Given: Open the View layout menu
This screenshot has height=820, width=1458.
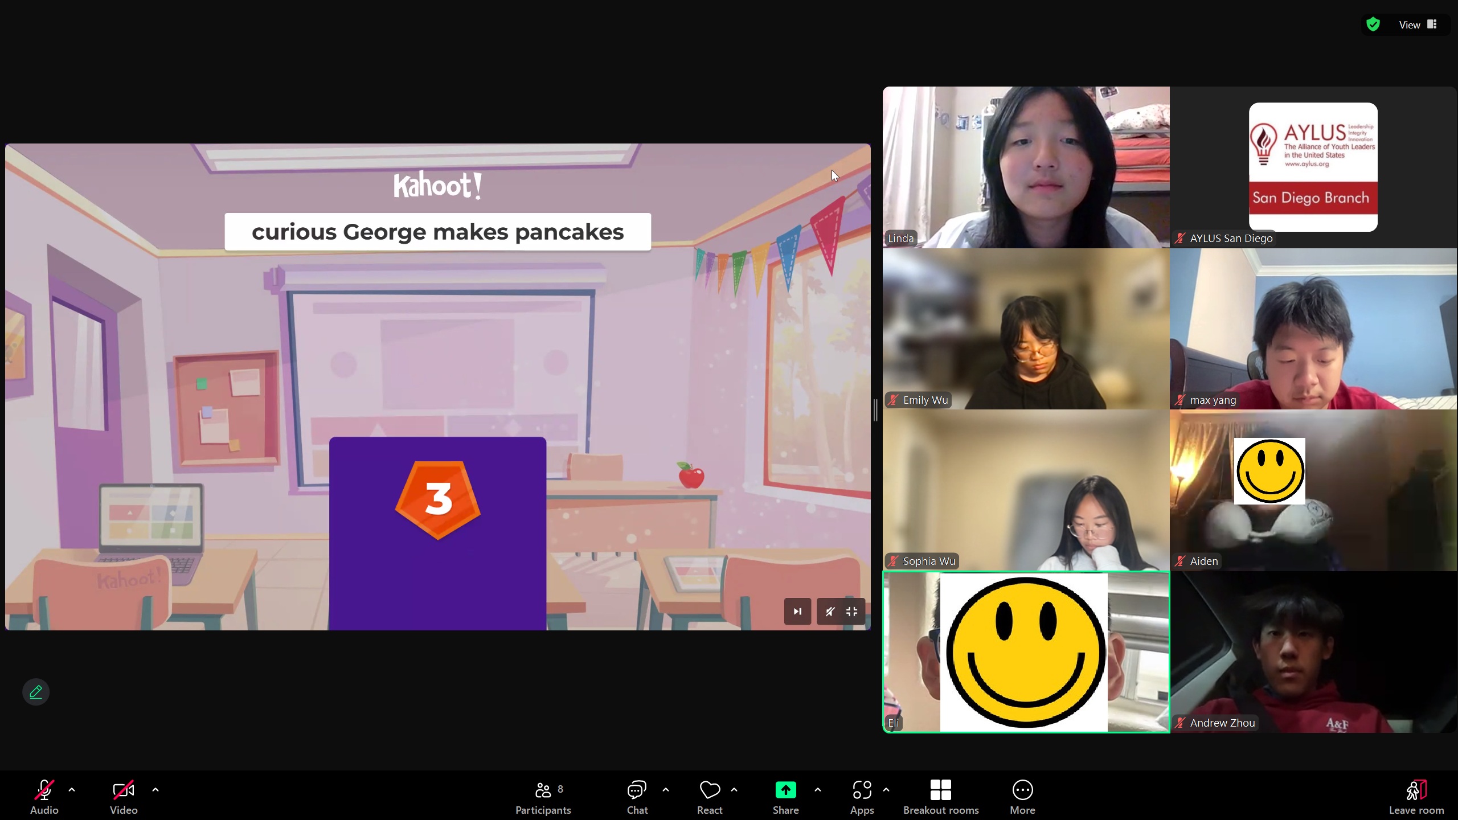Looking at the screenshot, I should (x=1418, y=24).
